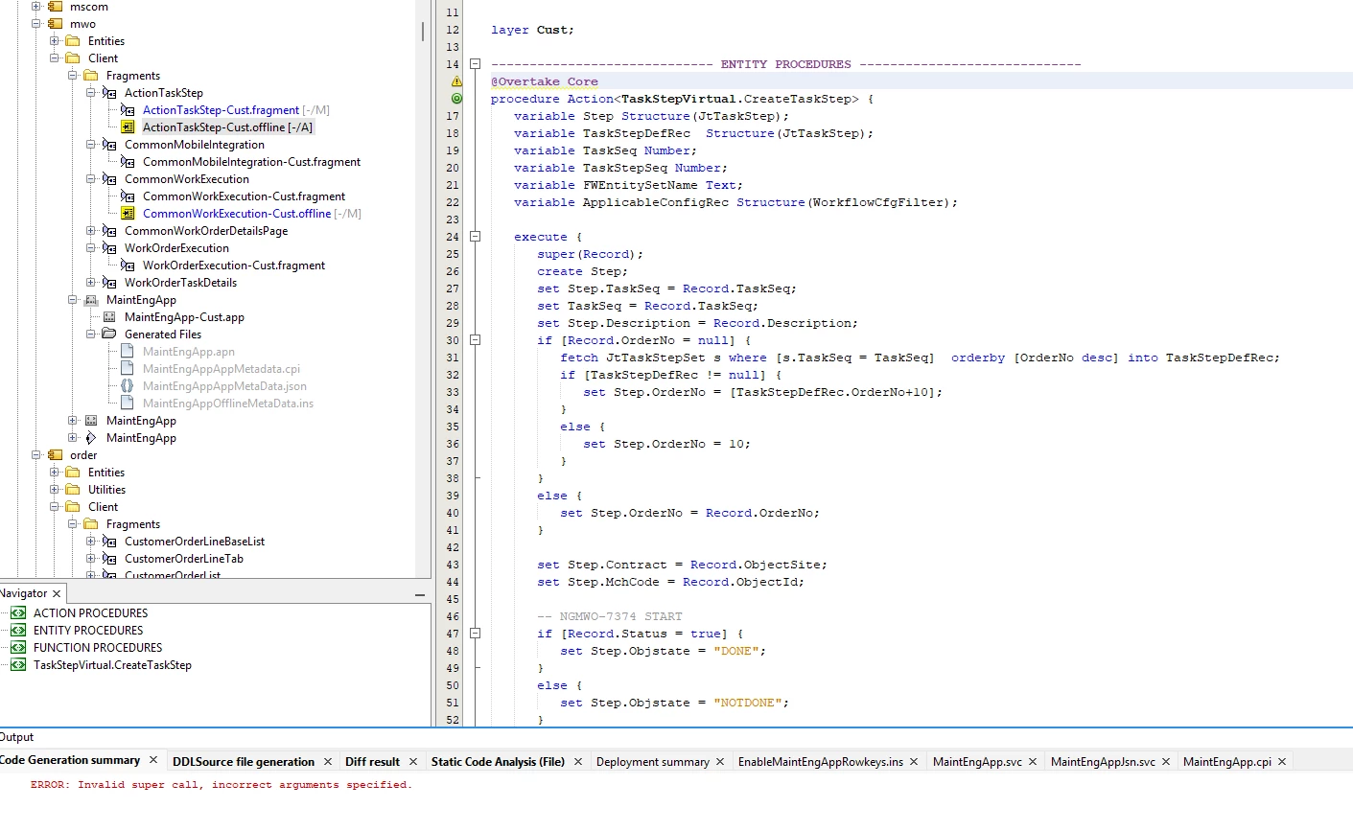This screenshot has width=1353, height=831.
Task: Select CustomerOrderLineBaseList in the tree
Action: point(195,542)
